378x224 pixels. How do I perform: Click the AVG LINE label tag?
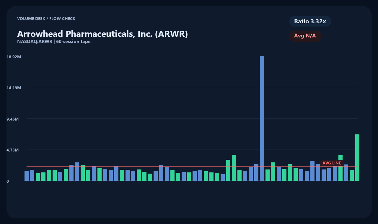[x=332, y=163]
